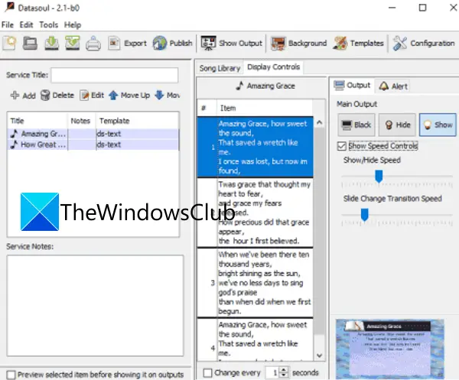Open a service list with the folder icon
The height and width of the screenshot is (380, 459).
click(x=30, y=44)
